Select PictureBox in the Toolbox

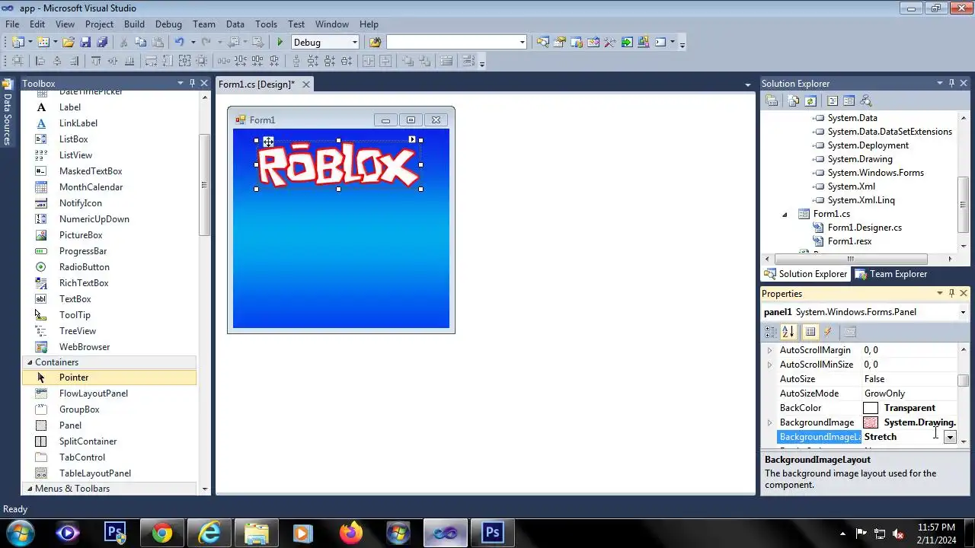pos(81,235)
